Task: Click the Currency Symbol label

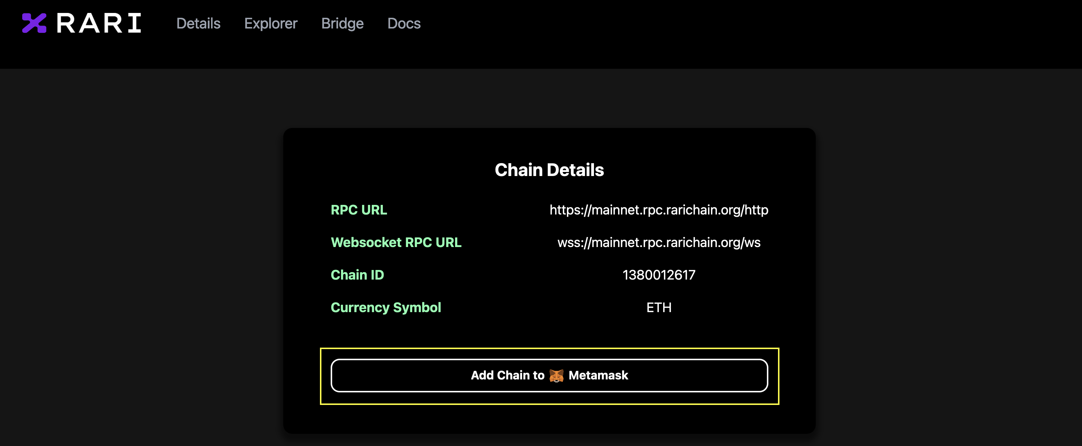Action: (385, 308)
